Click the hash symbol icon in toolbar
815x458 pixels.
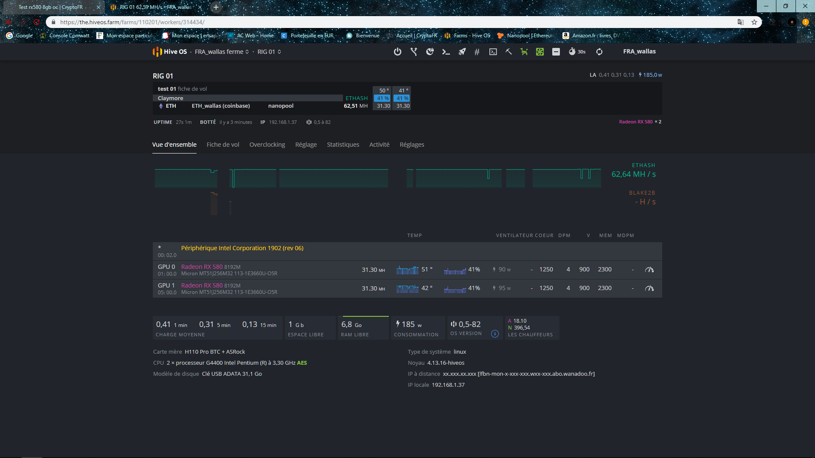(477, 52)
